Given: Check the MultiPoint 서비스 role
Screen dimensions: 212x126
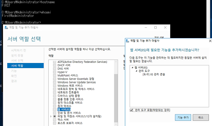Looking at the screenshot, I should 55,75.
